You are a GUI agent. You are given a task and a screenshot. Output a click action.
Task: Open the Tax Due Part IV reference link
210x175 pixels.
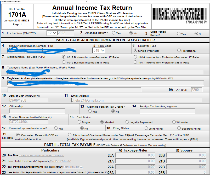[x=42, y=155]
